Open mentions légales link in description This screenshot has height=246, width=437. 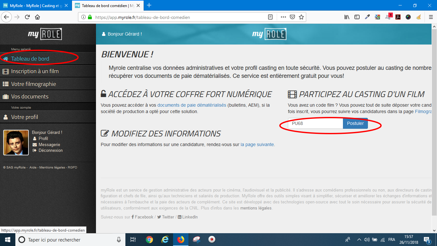[256, 208]
